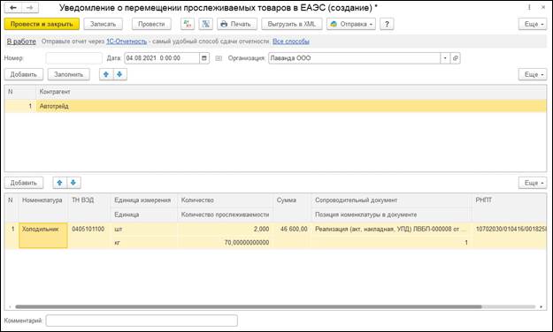Screen dimensions: 553x332
Task: Click ТН ВЭД code 0405101100
Action: pyautogui.click(x=88, y=230)
